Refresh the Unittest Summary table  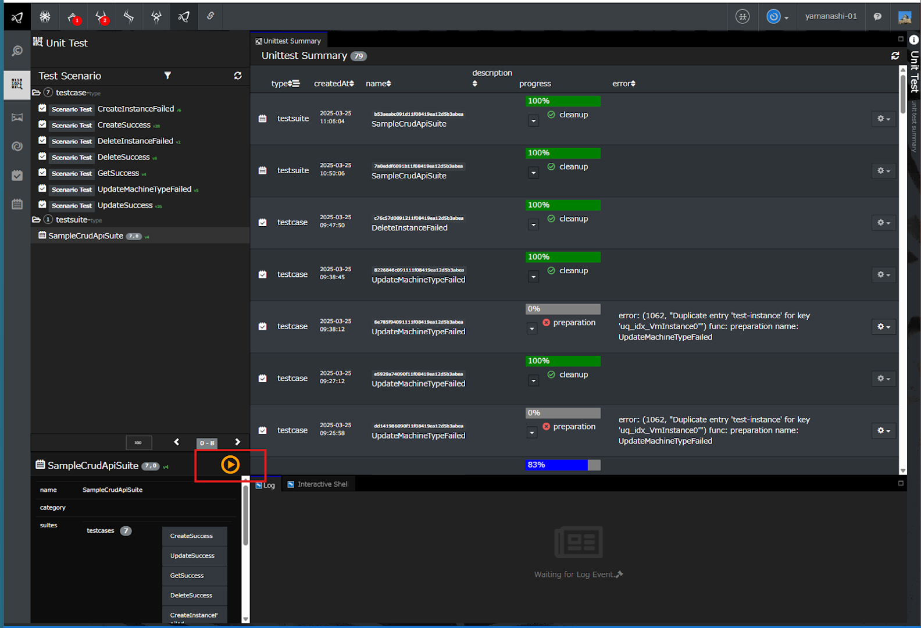click(895, 56)
